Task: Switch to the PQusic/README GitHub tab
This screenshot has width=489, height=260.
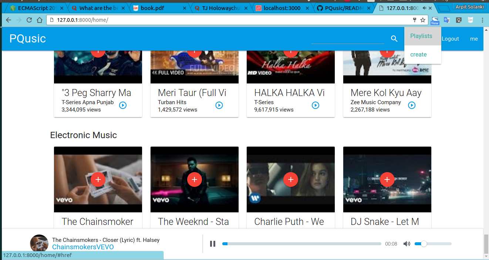Action: point(343,8)
